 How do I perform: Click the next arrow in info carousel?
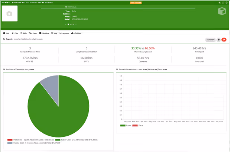[76, 25]
